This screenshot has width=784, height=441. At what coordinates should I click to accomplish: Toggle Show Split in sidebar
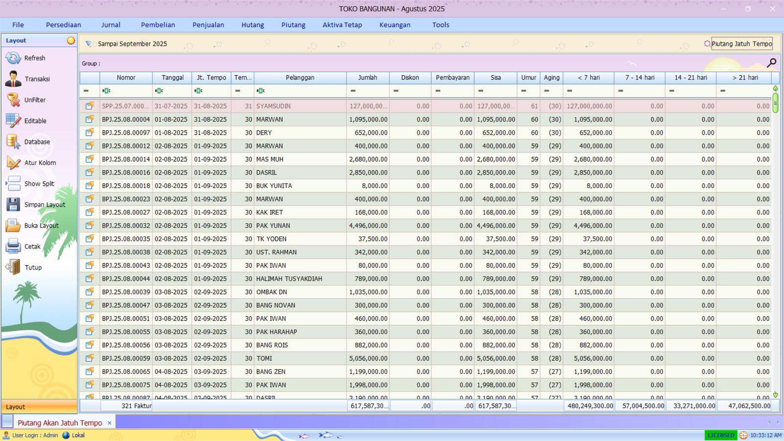pyautogui.click(x=13, y=183)
